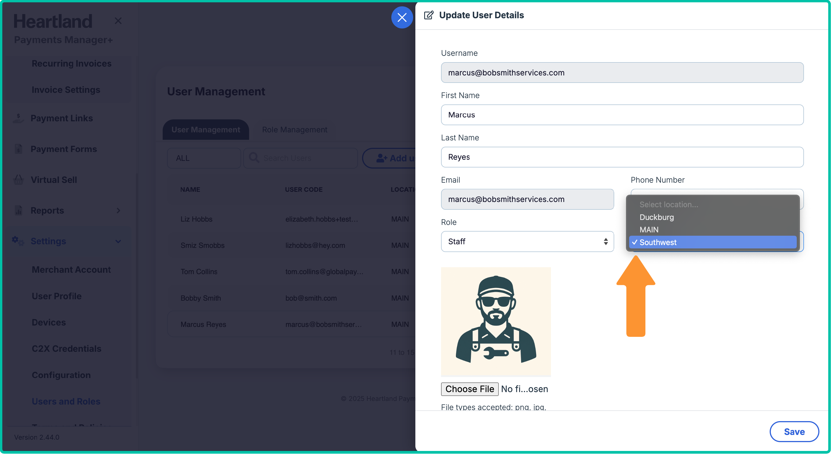Click user code bob@smith.com
The image size is (831, 454).
(x=311, y=298)
